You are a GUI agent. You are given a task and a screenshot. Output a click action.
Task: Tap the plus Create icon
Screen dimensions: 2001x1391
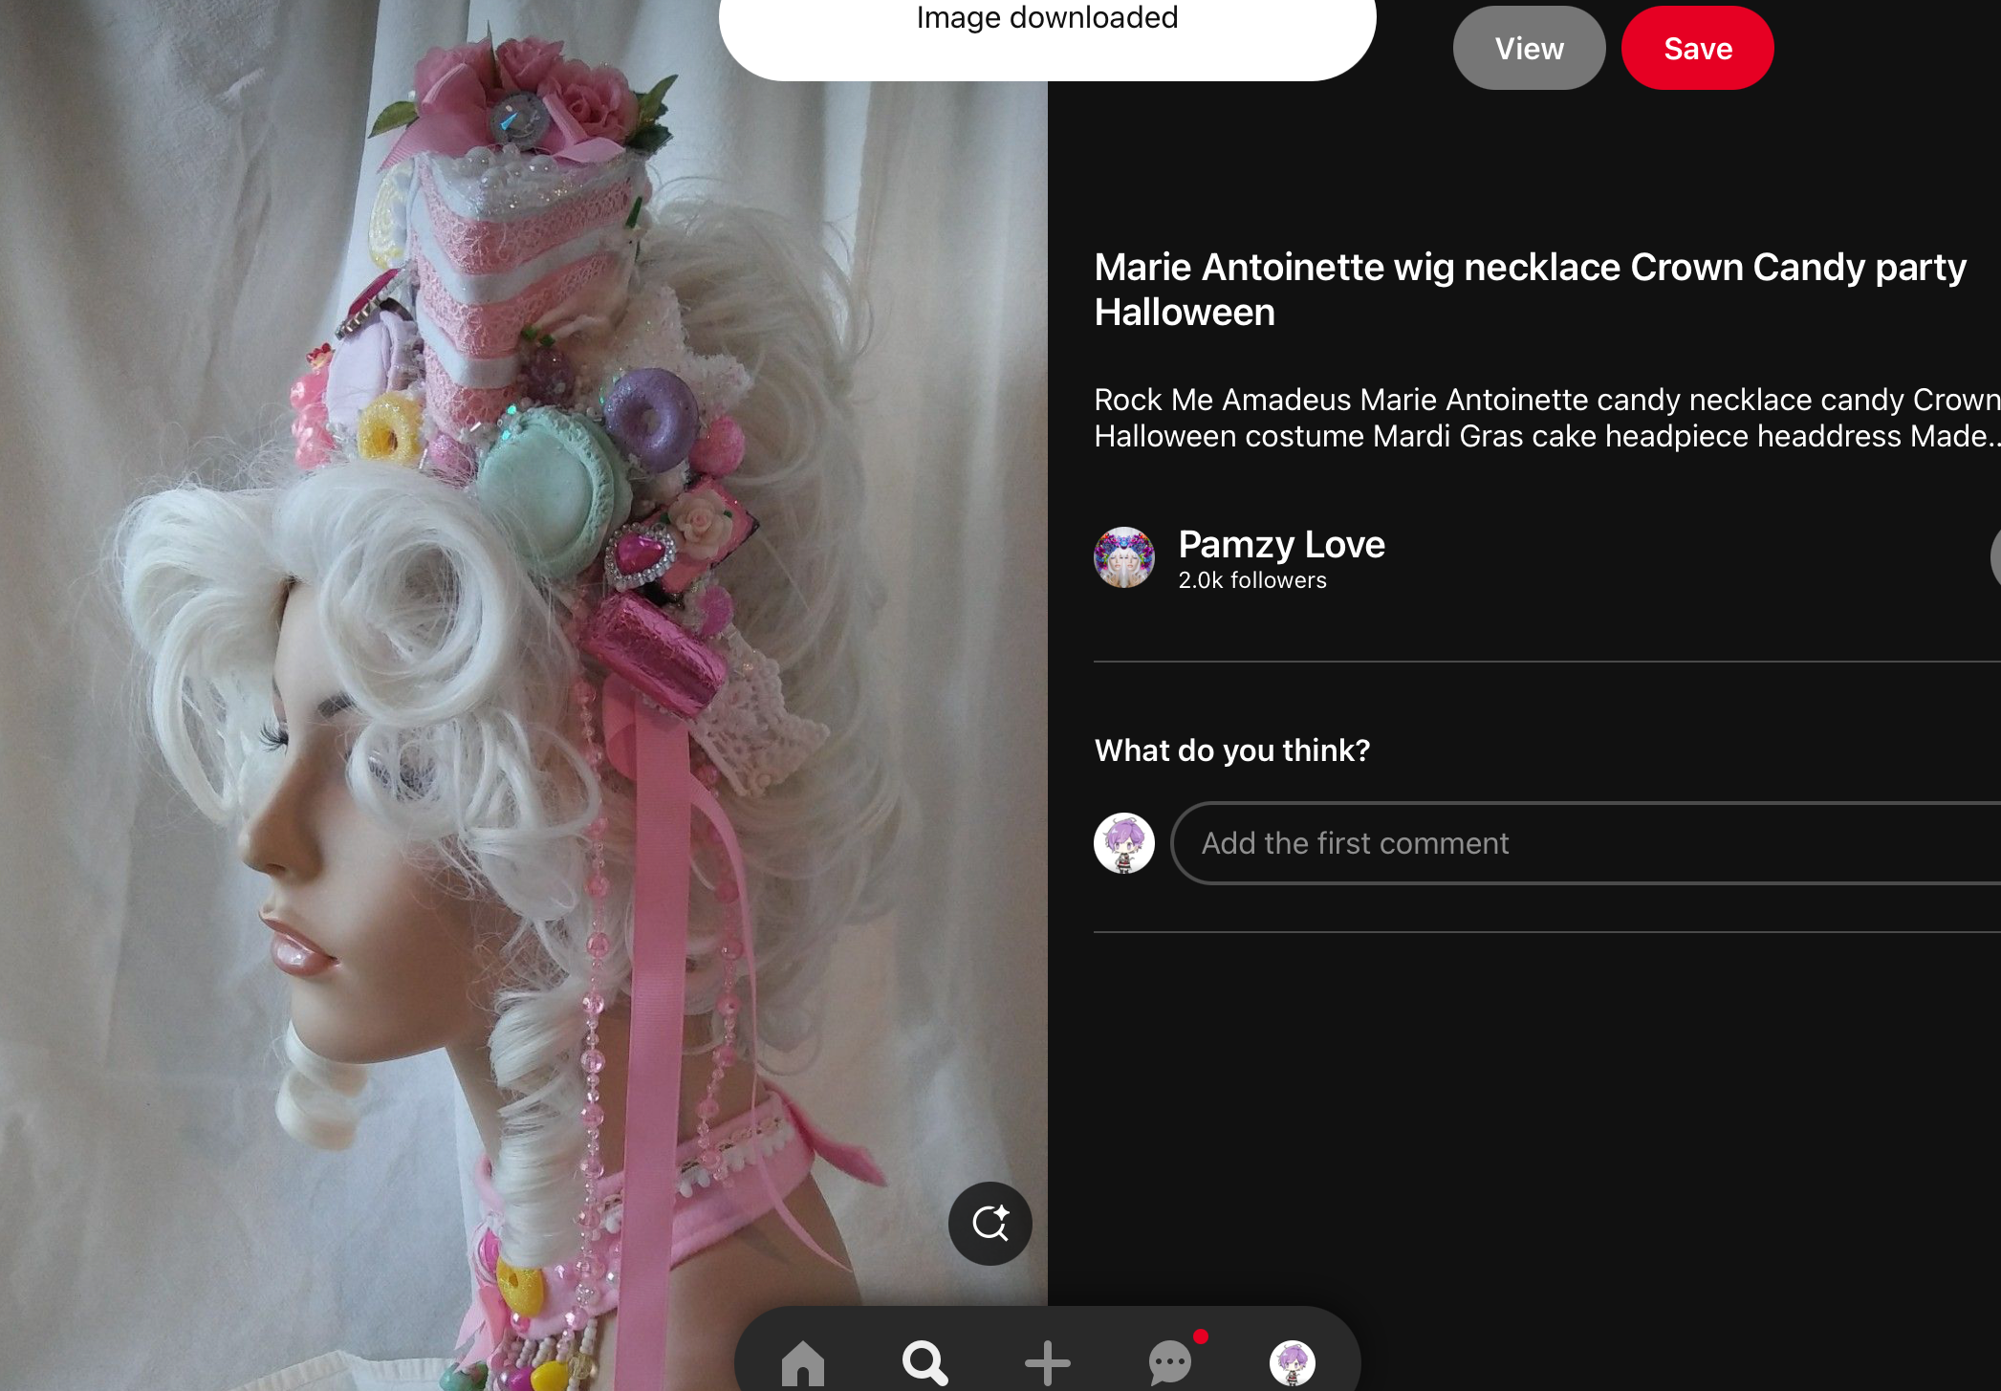1048,1362
